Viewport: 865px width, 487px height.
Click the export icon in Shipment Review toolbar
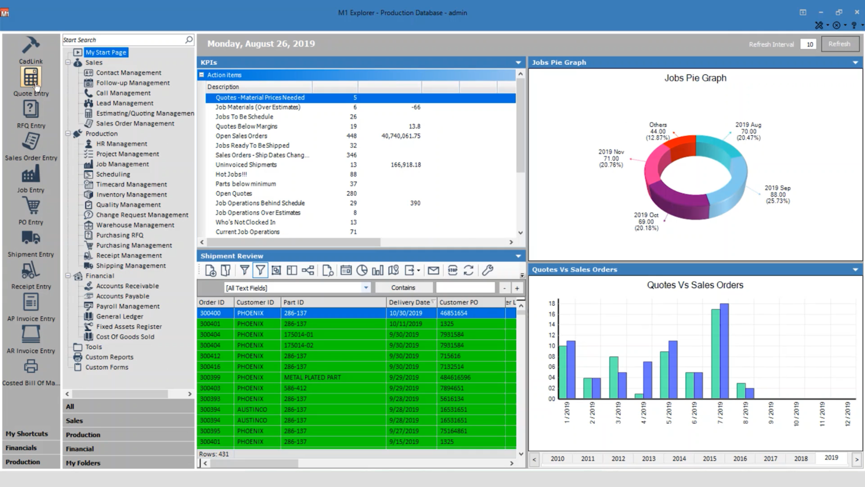tap(410, 270)
